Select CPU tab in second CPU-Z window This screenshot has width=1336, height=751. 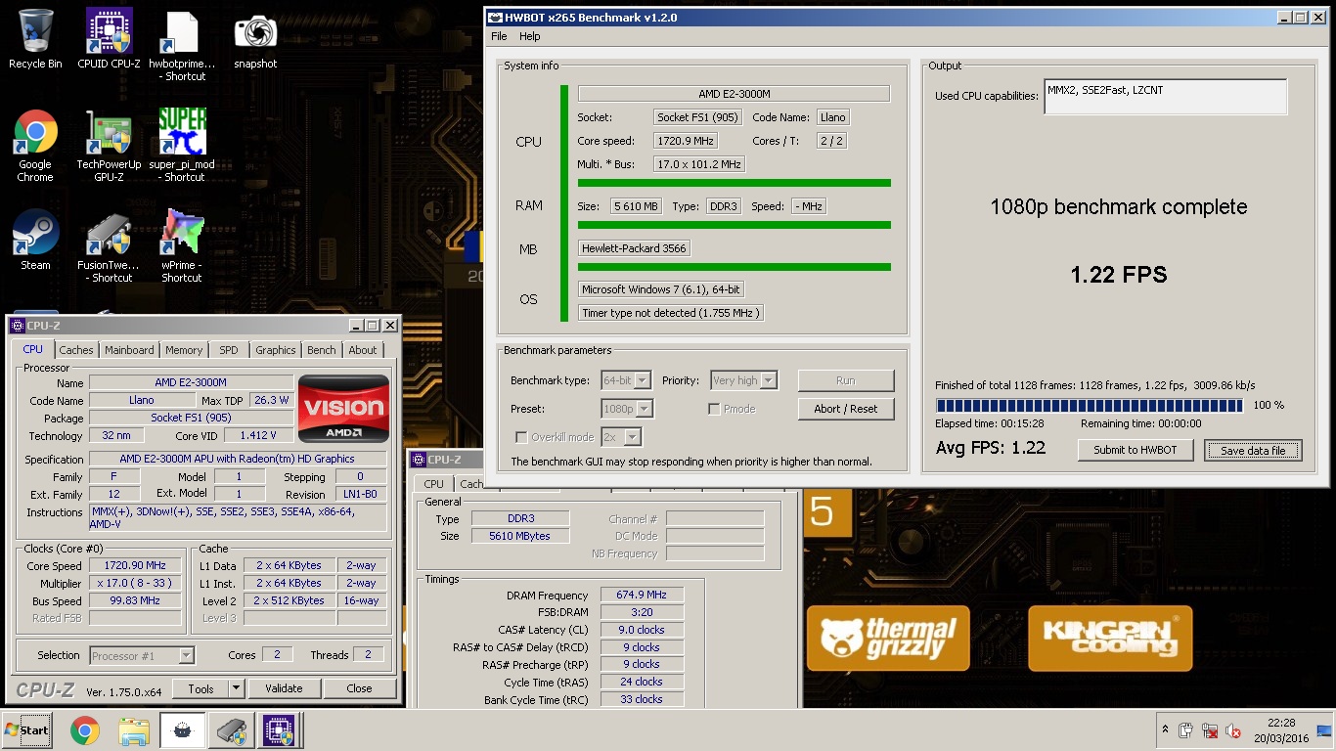click(433, 484)
